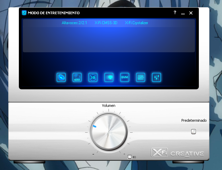Image resolution: width=222 pixels, height=170 pixels.
Task: Click the X-Fi CMSS-3D status text
Action: pyautogui.click(x=106, y=23)
